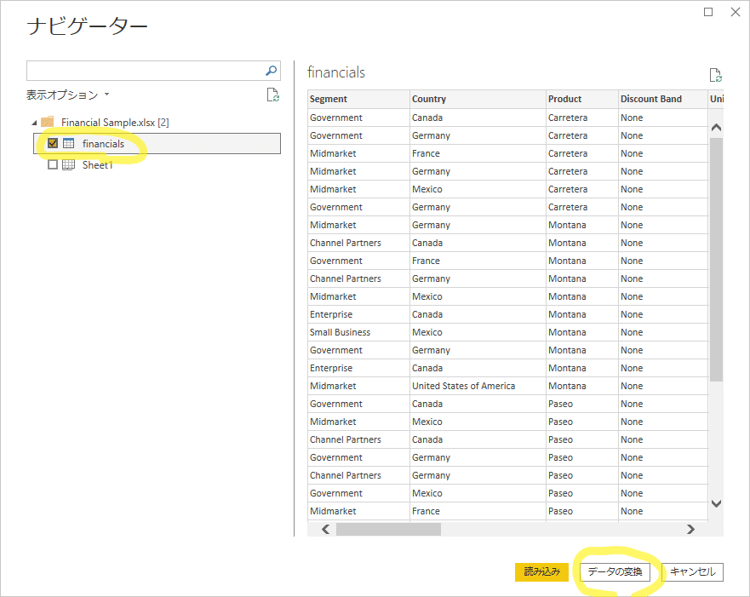Uncheck the financials checkbox
The image size is (750, 597).
pyautogui.click(x=53, y=143)
